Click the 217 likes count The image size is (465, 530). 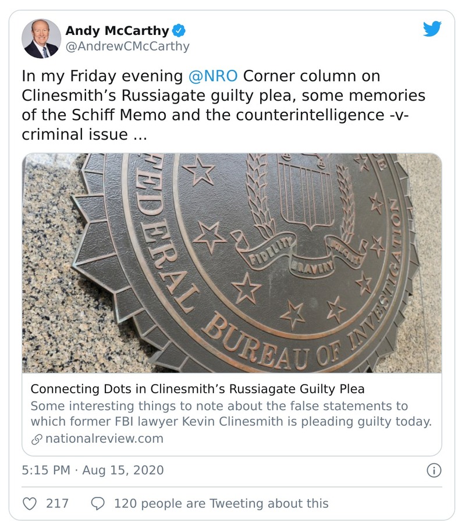pyautogui.click(x=58, y=503)
